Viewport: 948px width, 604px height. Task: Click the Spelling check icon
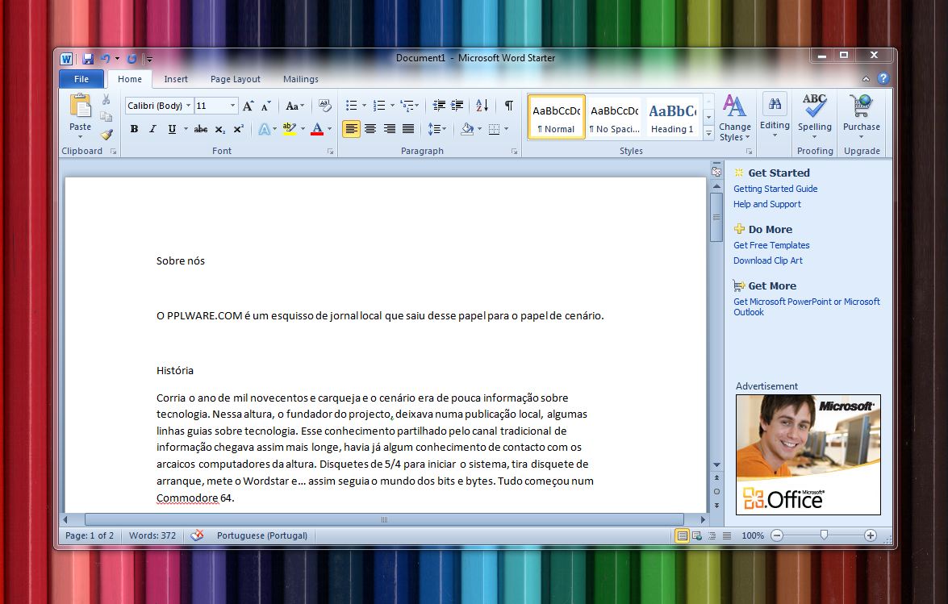pyautogui.click(x=814, y=113)
